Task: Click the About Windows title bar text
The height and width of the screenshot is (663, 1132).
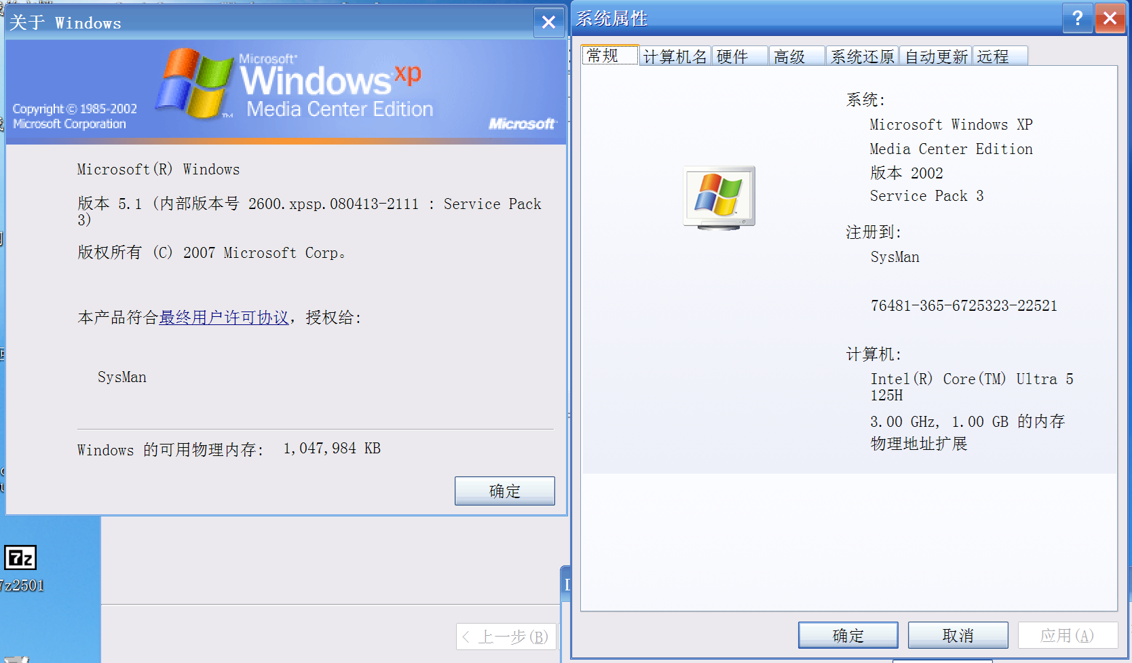Action: [x=65, y=23]
